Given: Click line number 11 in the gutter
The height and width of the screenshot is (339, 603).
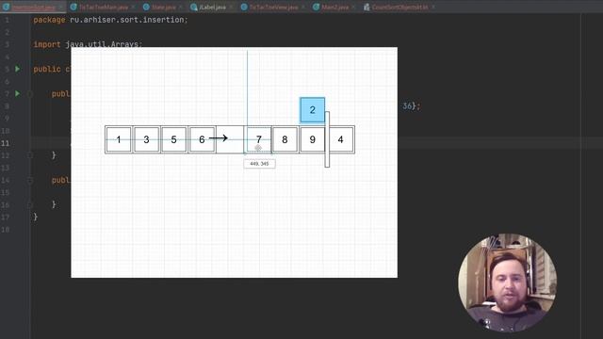Looking at the screenshot, I should tap(6, 143).
